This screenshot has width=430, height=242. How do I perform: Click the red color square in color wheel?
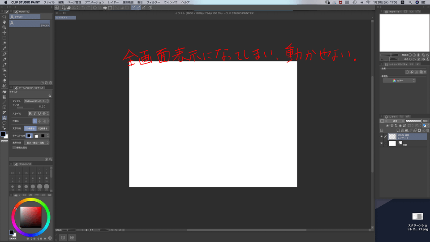click(x=31, y=217)
